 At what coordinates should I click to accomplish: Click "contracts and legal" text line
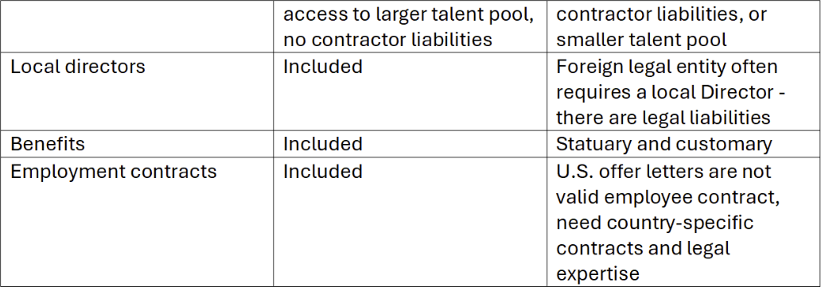[643, 248]
